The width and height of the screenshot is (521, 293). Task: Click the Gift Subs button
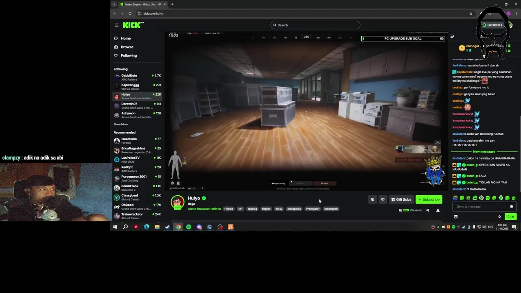coord(401,199)
